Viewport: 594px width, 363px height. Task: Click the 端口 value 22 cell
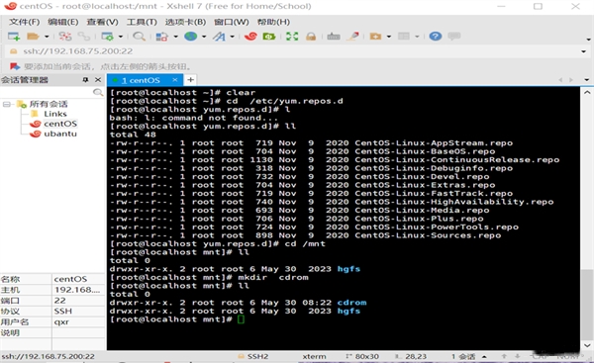pos(78,301)
